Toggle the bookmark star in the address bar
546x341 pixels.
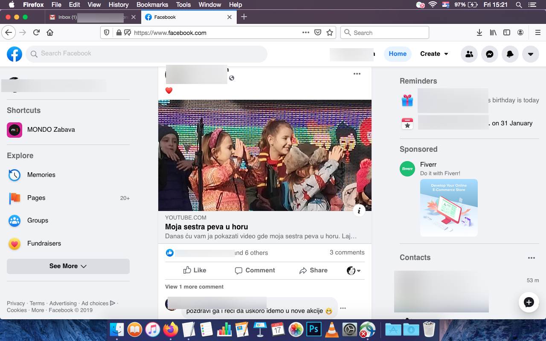click(x=329, y=32)
